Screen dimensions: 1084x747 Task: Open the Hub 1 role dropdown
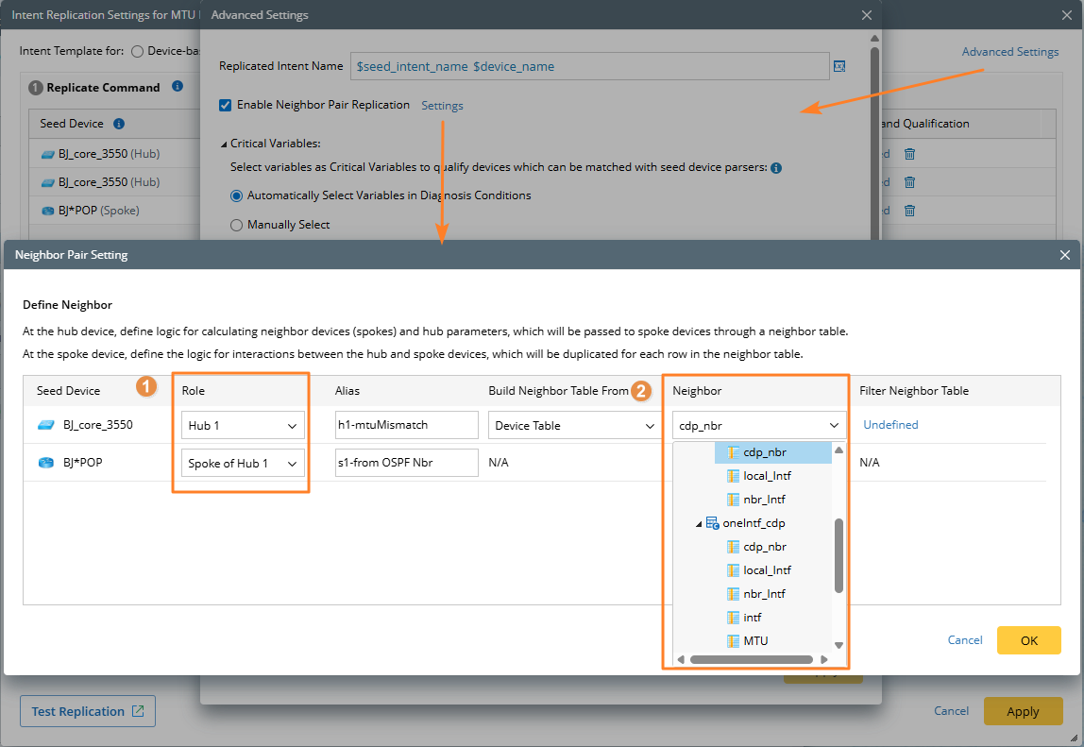[243, 426]
